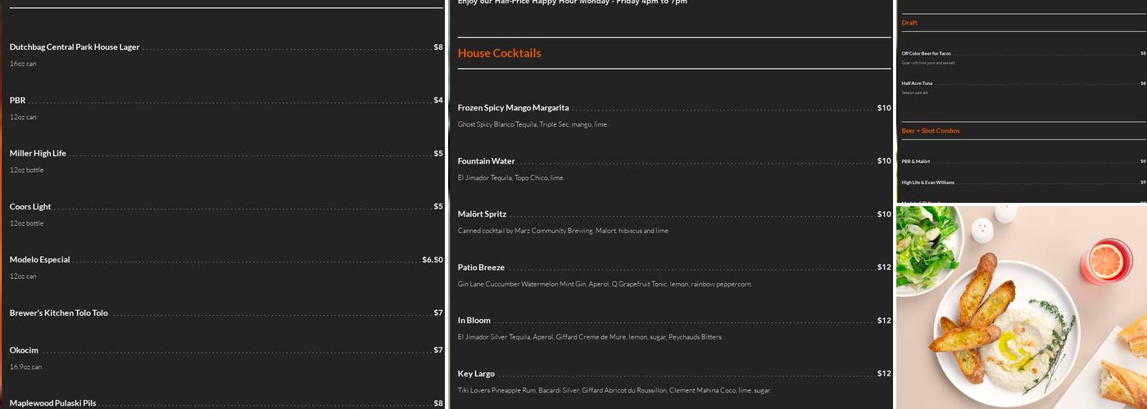Click El Jimador Tequila, Topo Chico description

click(511, 178)
